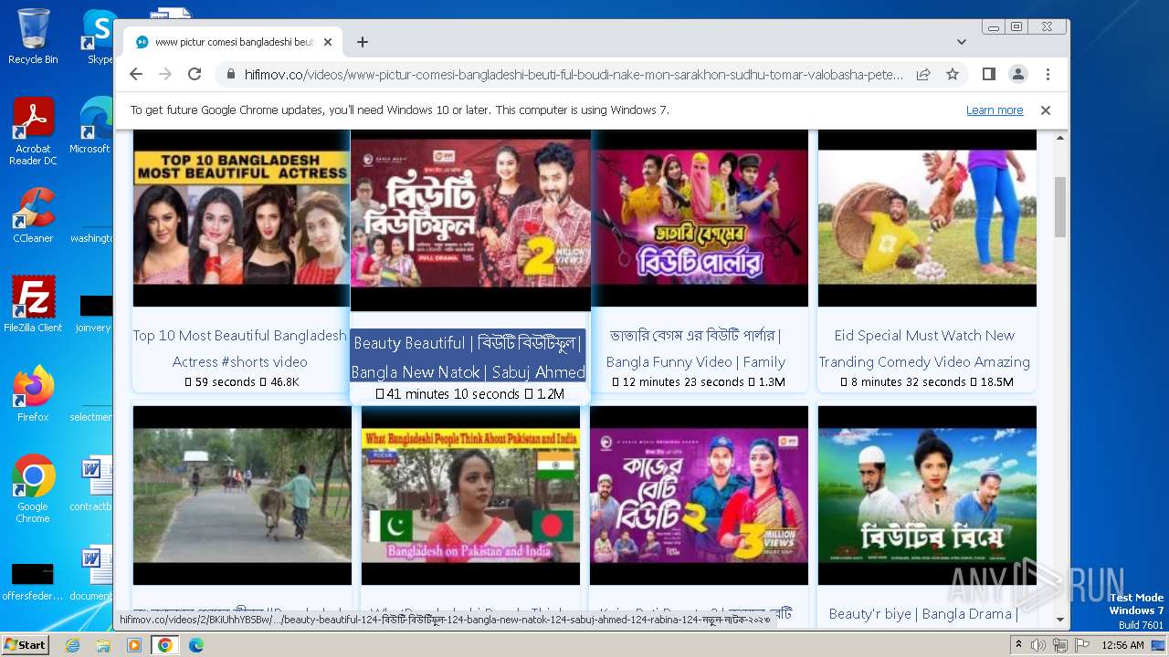Viewport: 1169px width, 657px height.
Task: Open the Recycle Bin desktop icon
Action: [33, 36]
